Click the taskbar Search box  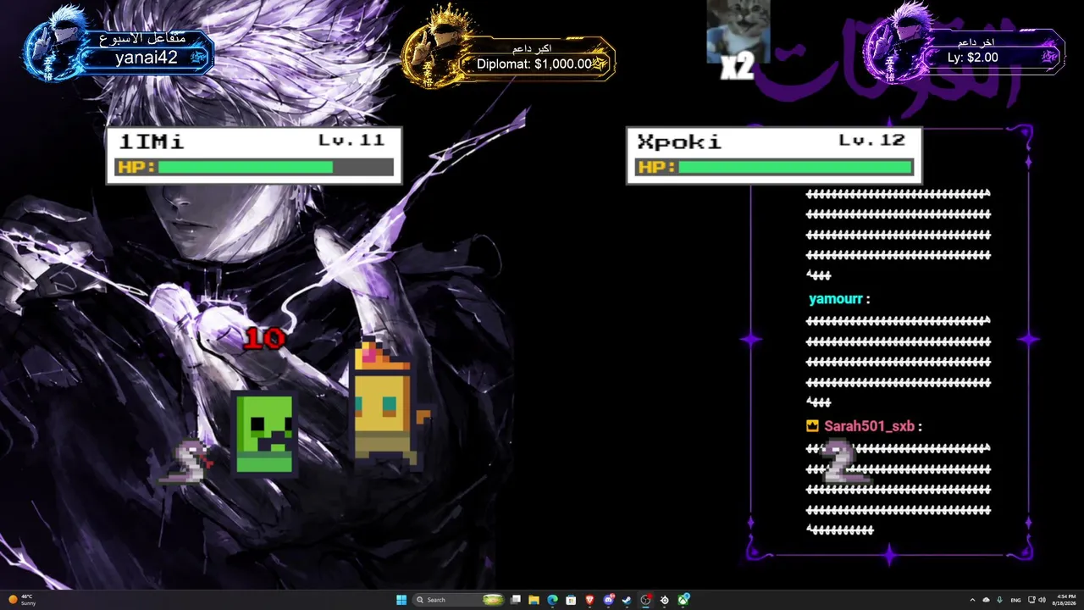pos(459,600)
